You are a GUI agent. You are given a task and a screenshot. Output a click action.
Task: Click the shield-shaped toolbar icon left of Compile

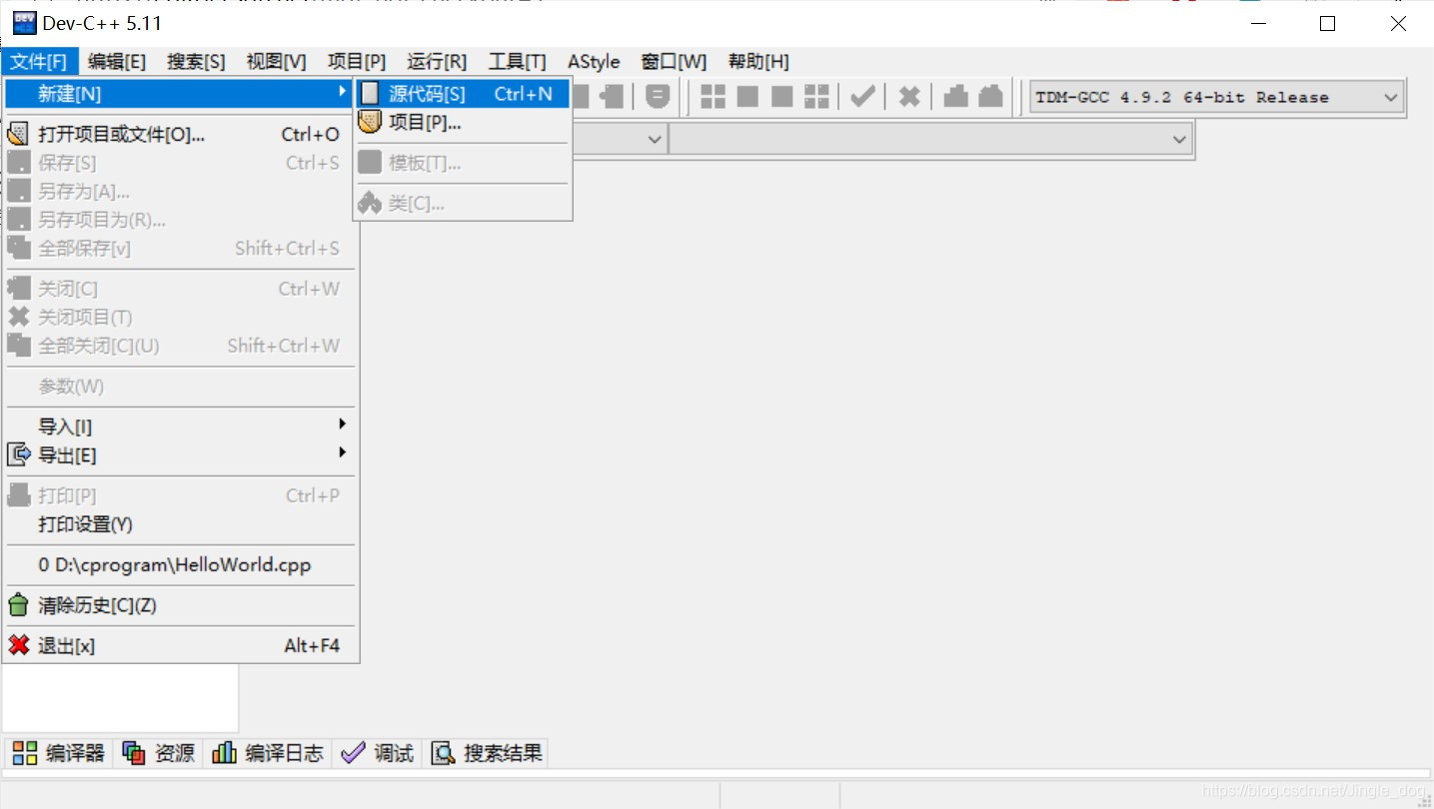(658, 96)
